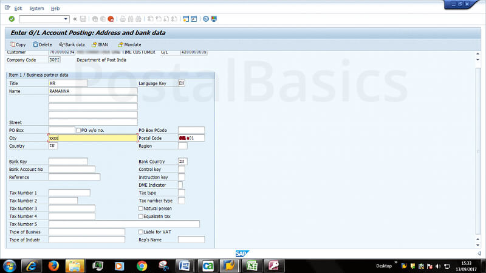This screenshot has width=486, height=273.
Task: Click the Create New Session icon
Action: (x=186, y=19)
